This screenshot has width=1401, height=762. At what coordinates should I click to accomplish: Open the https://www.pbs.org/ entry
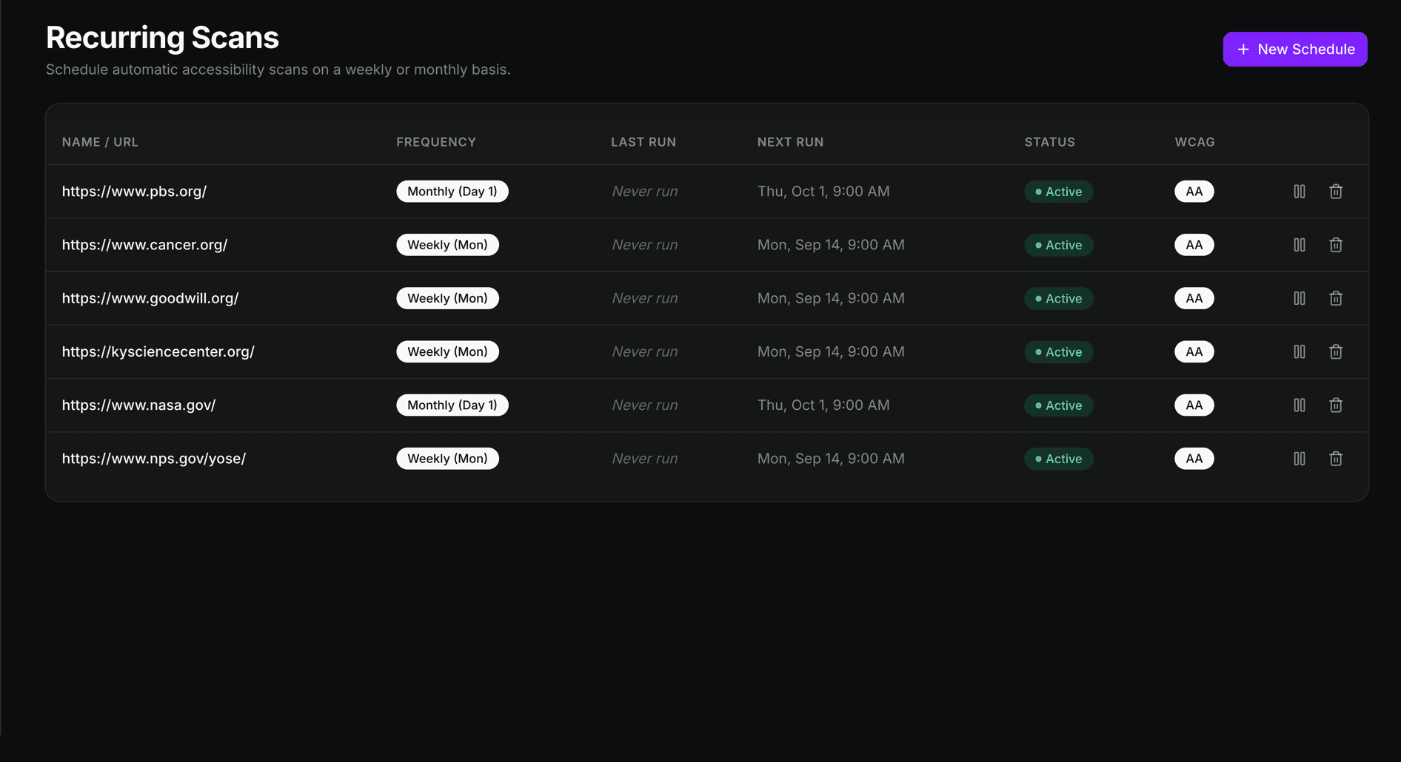point(134,191)
